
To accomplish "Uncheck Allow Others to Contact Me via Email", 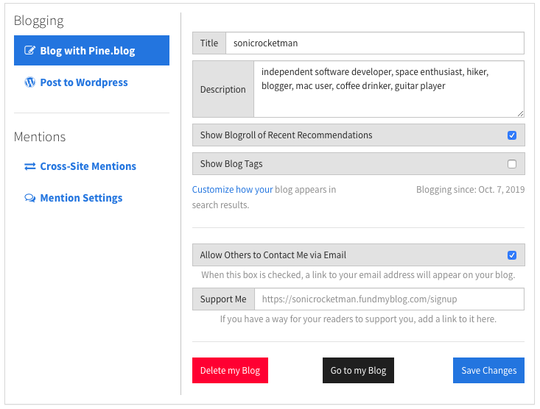I will click(512, 255).
